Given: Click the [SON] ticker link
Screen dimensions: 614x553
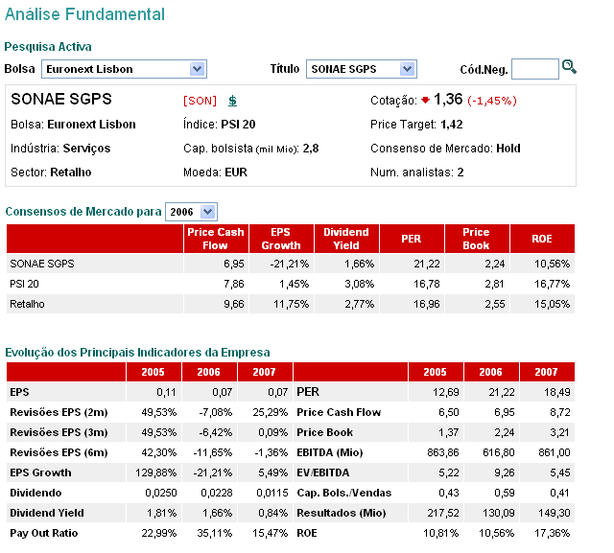Looking at the screenshot, I should (201, 101).
